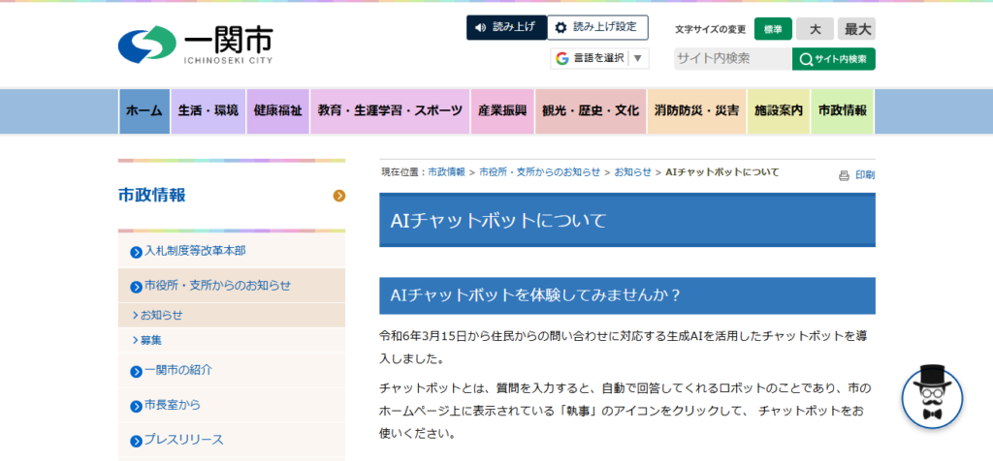993x461 pixels.
Task: Switch font size to 最大
Action: pos(856,29)
